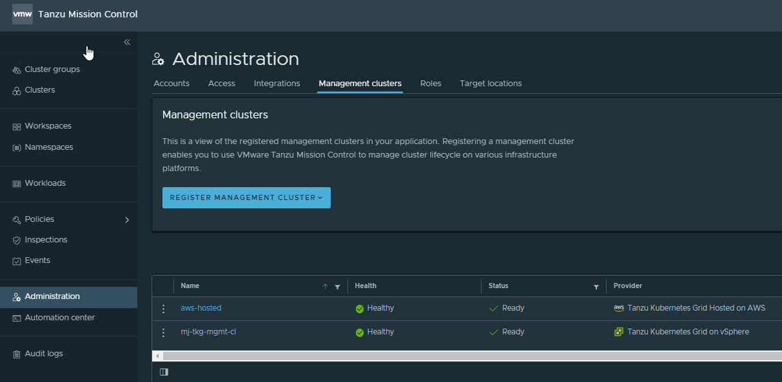This screenshot has height=382, width=782.
Task: Click the Healthy icon for mj-tkg-mgmt-cl
Action: tap(360, 332)
